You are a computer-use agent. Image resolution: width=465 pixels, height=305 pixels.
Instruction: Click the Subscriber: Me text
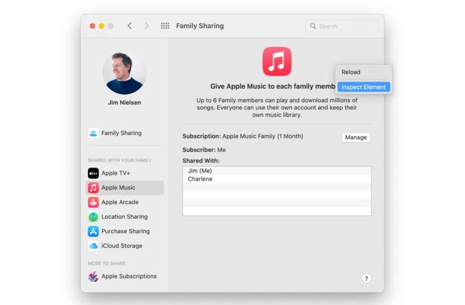(204, 150)
